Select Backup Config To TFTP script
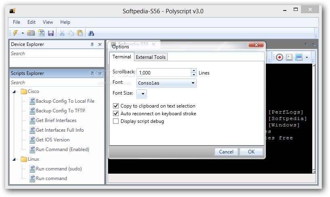Screen dimensions: 330x197 61,111
